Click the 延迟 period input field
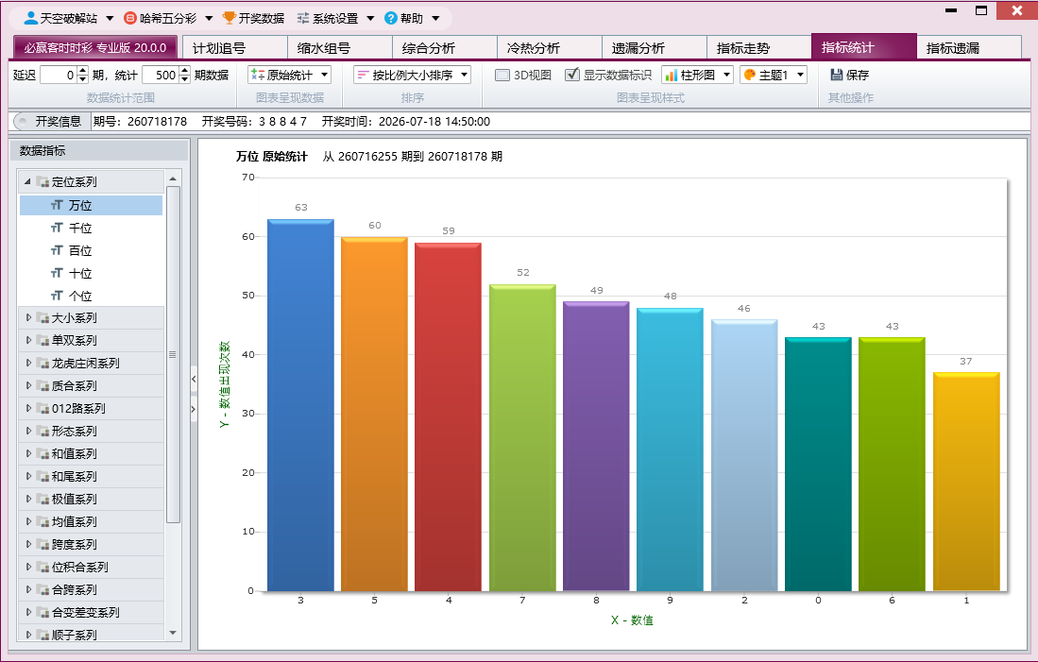 pos(59,75)
